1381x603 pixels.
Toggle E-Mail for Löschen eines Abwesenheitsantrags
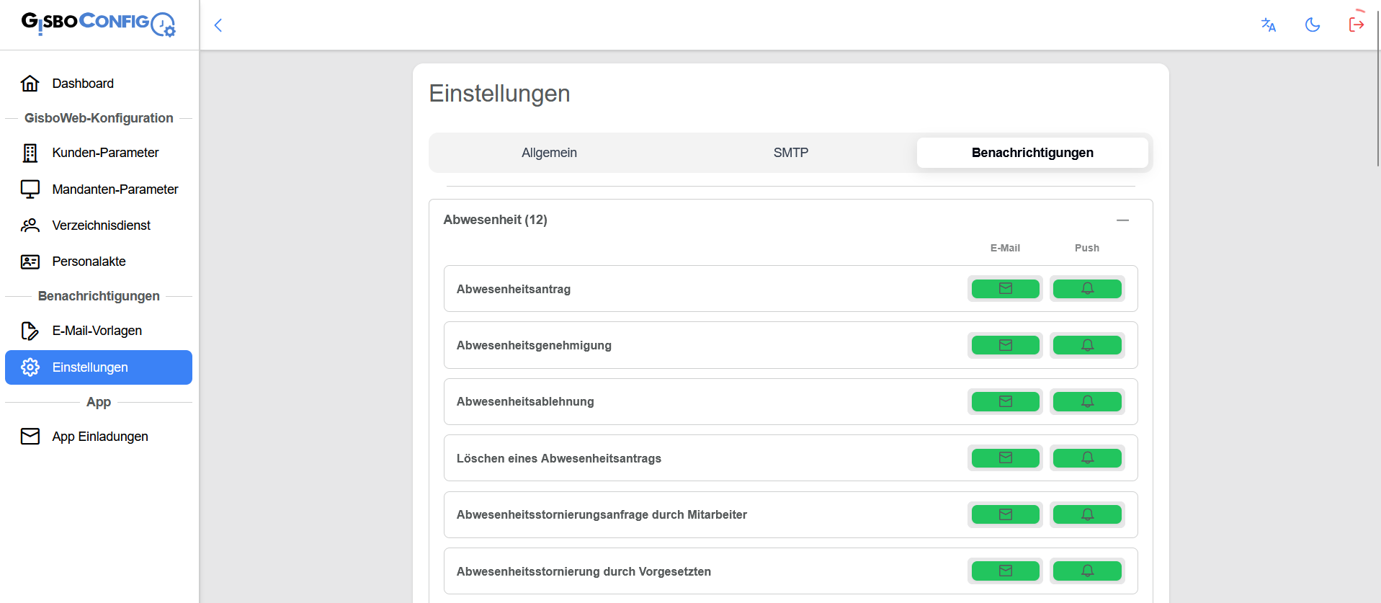click(x=1005, y=458)
